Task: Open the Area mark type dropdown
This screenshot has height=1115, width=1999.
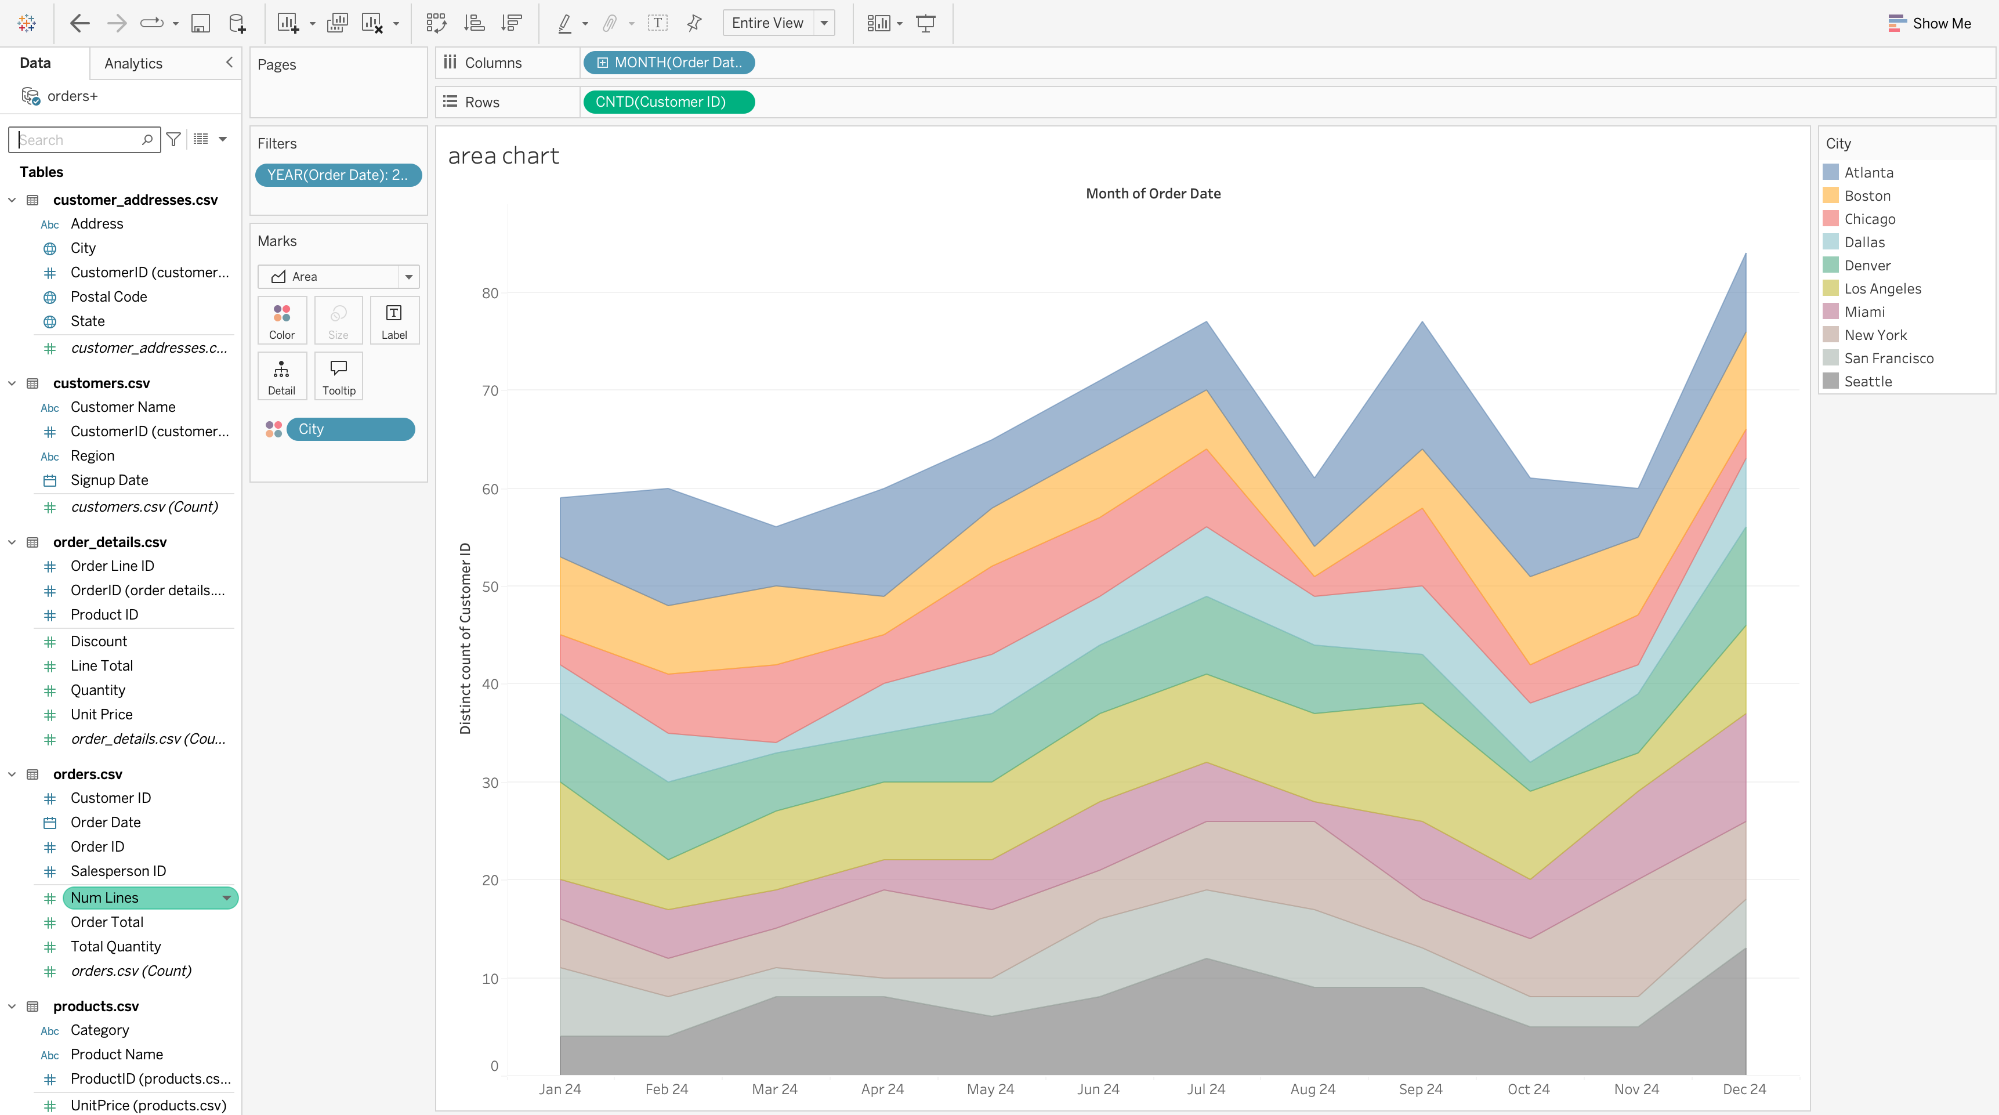Action: pyautogui.click(x=409, y=277)
